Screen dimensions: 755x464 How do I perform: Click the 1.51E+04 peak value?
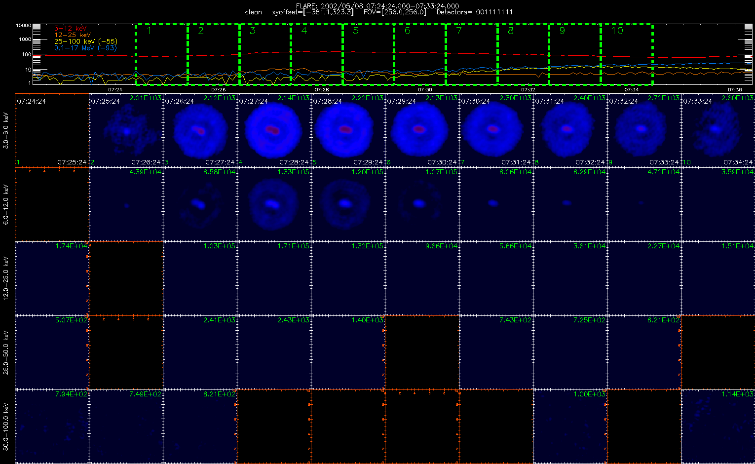[738, 246]
